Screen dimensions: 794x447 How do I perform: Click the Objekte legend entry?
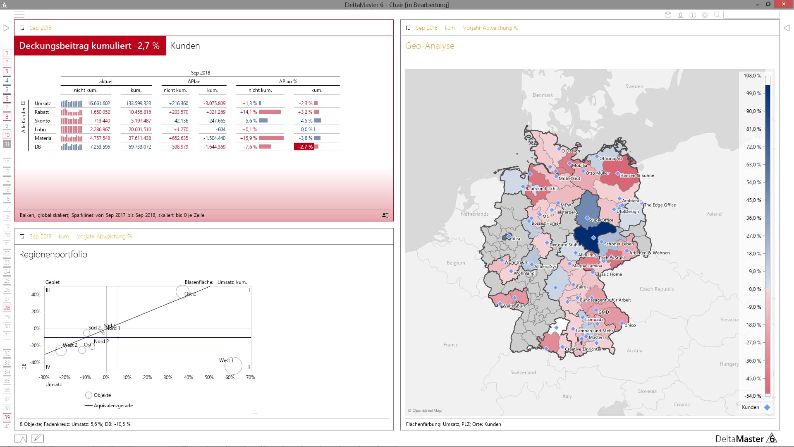click(98, 395)
